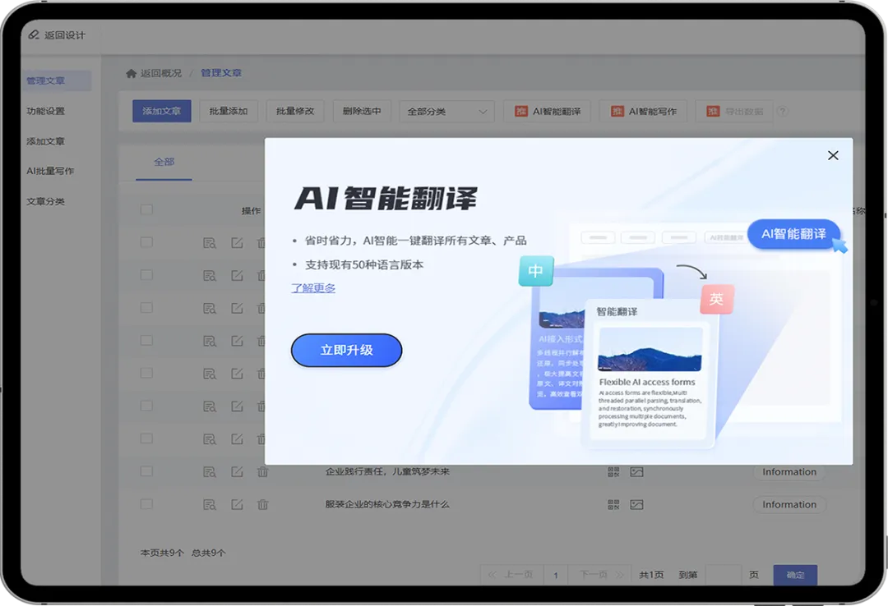Tick the select-all checkbox in the table header

coord(146,210)
